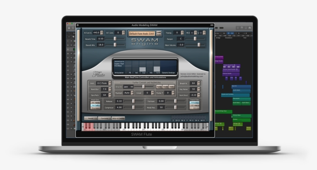The height and width of the screenshot is (170, 317).
Task: Adjust the M.T. Cents stepper arrows
Action: click(x=123, y=33)
